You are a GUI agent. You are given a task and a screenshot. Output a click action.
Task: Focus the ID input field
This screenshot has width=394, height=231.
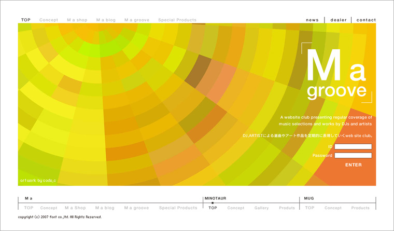(x=353, y=147)
